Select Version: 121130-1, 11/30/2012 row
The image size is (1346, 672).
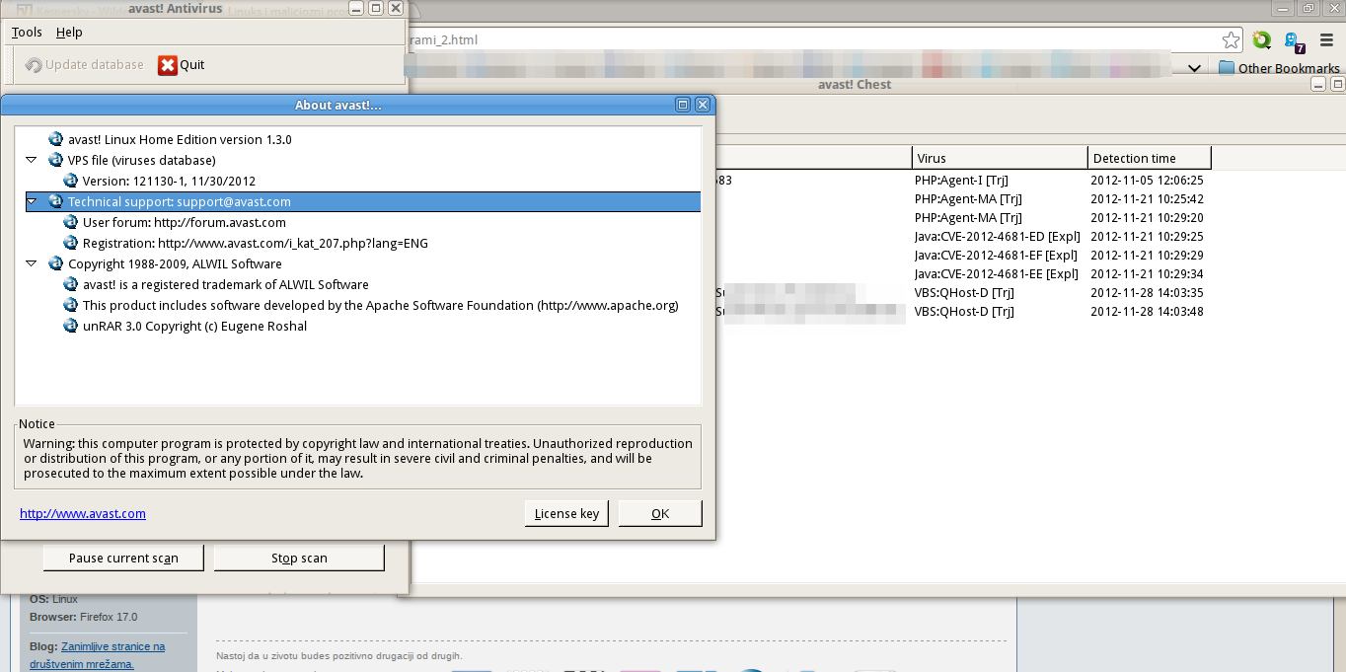(169, 181)
